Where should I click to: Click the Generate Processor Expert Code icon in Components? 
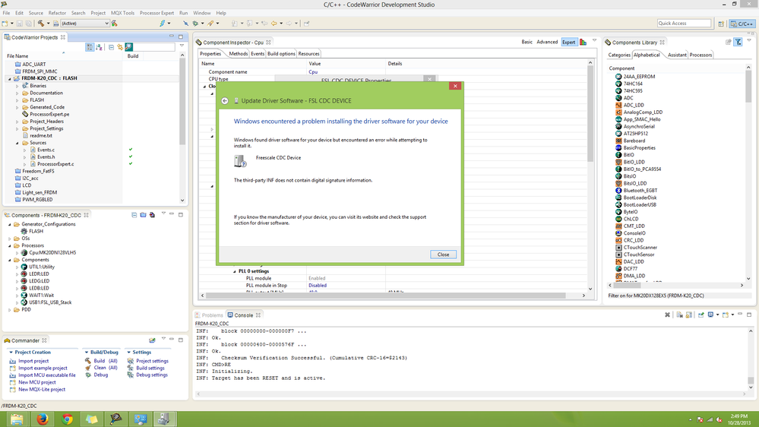(152, 215)
